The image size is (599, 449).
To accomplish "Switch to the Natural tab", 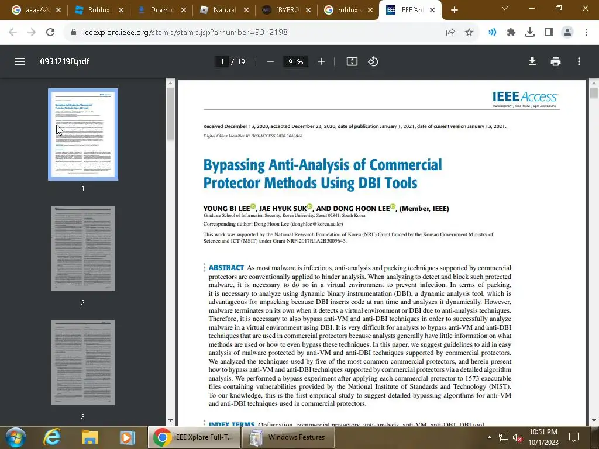I will coord(224,10).
